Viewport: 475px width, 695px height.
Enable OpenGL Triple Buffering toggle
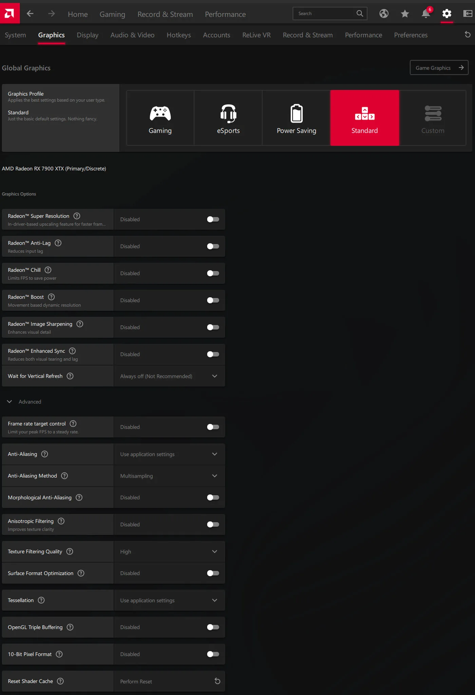tap(213, 627)
